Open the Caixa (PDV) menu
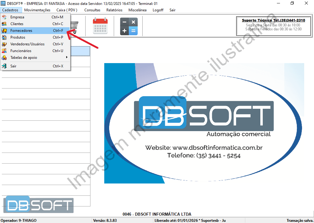This screenshot has width=314, height=223. click(x=67, y=10)
